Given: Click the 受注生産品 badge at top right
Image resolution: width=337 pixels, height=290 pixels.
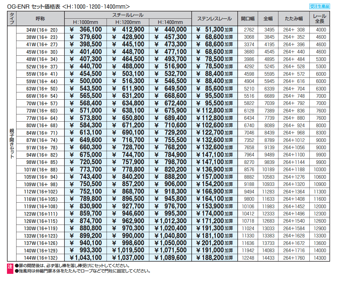Looking at the screenshot, I should coord(320,6).
